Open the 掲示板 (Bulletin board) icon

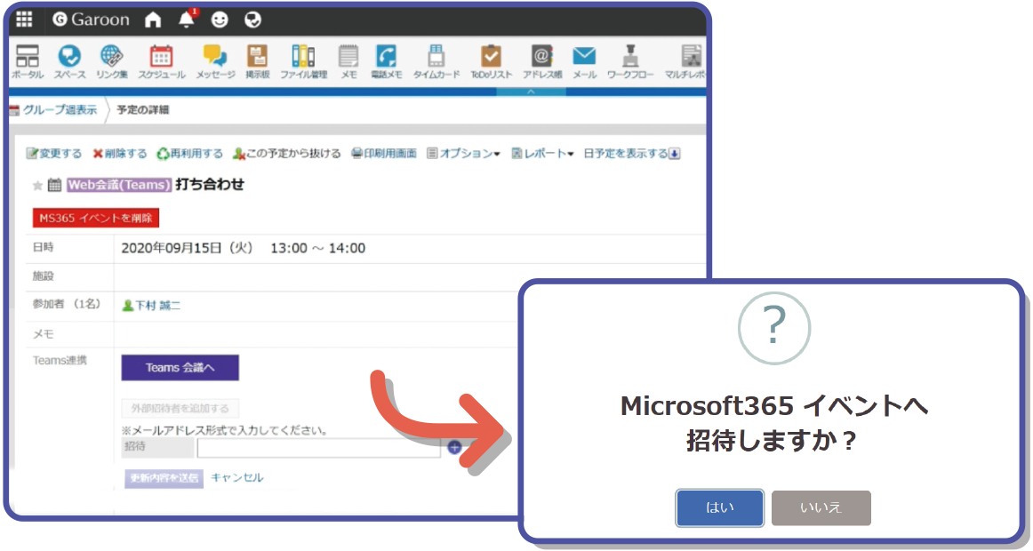point(256,55)
